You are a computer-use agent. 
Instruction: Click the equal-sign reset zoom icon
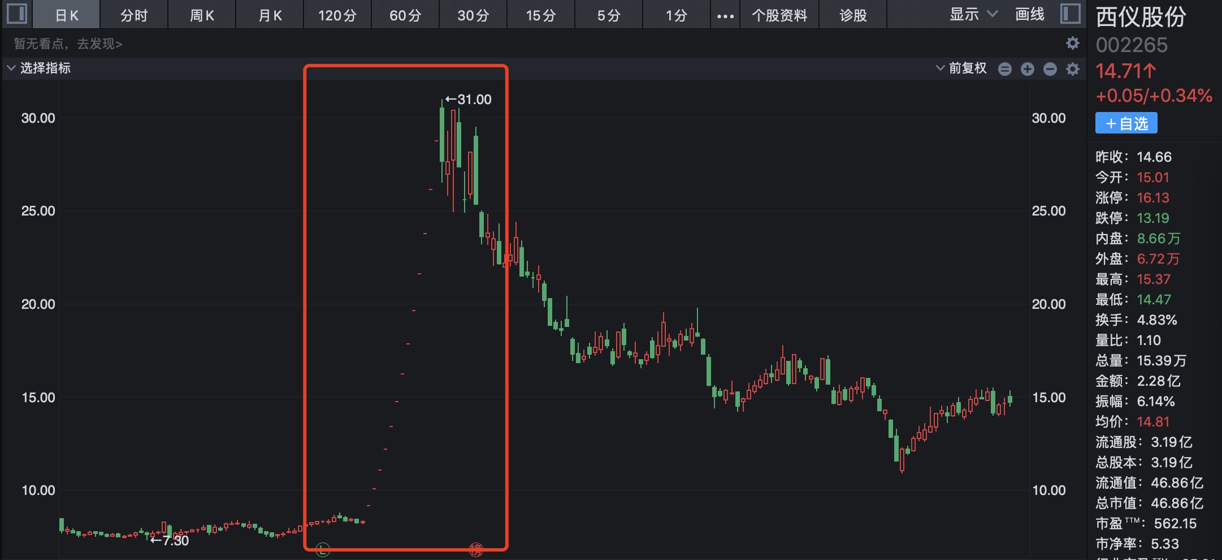point(1005,69)
